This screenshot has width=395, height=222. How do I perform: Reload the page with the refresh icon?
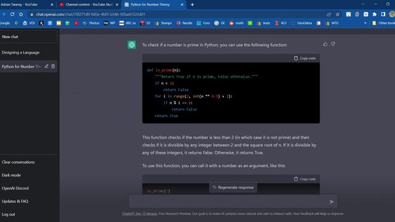point(12,14)
